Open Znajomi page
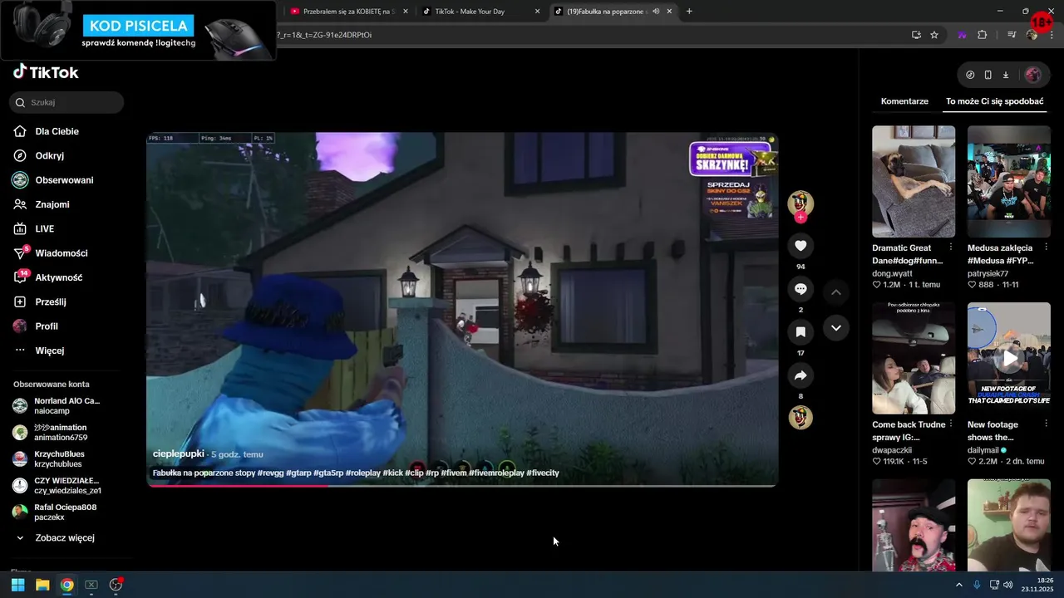Screen dimensions: 1064x598 click(x=52, y=204)
